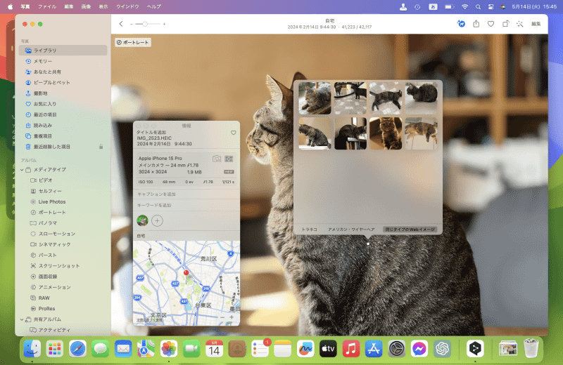
Task: Select スクリーンショット media type
Action: 63,266
